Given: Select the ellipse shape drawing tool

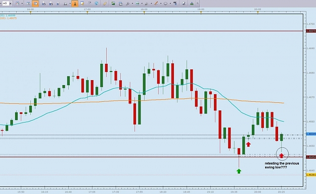Looking at the screenshot, I should pos(165,4).
